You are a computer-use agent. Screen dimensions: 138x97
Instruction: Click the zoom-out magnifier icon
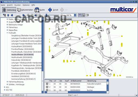click(32, 15)
